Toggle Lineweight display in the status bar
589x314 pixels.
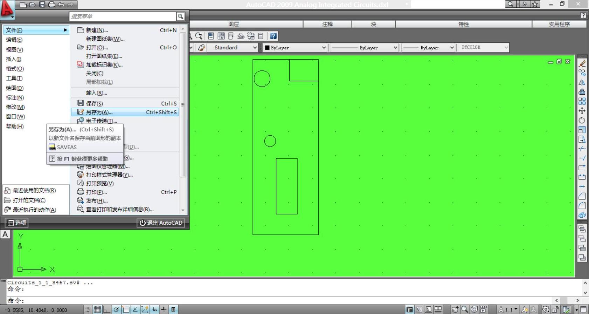click(x=164, y=309)
